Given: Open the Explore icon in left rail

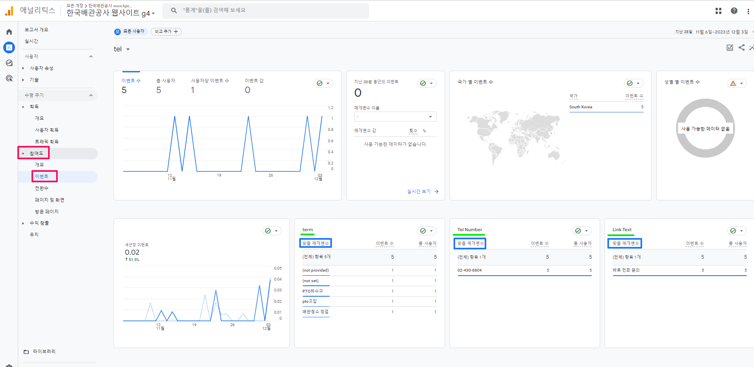Looking at the screenshot, I should tap(9, 63).
